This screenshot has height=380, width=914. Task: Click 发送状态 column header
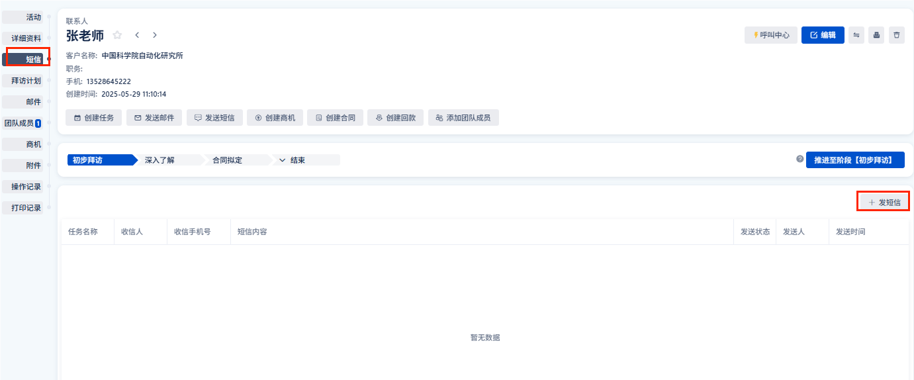(x=755, y=232)
